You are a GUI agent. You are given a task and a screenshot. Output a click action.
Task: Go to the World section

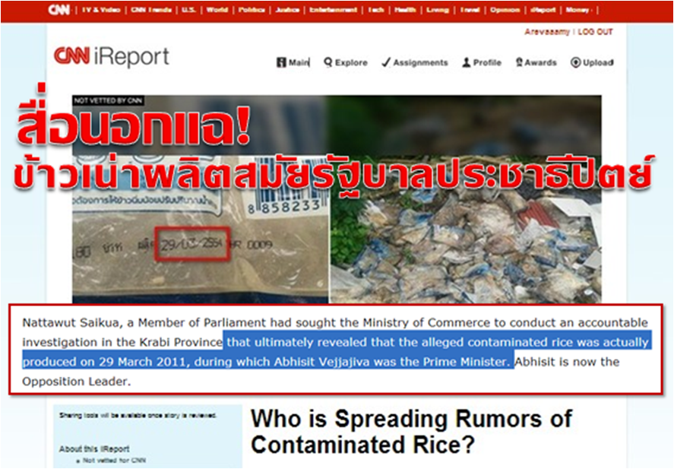[x=217, y=10]
